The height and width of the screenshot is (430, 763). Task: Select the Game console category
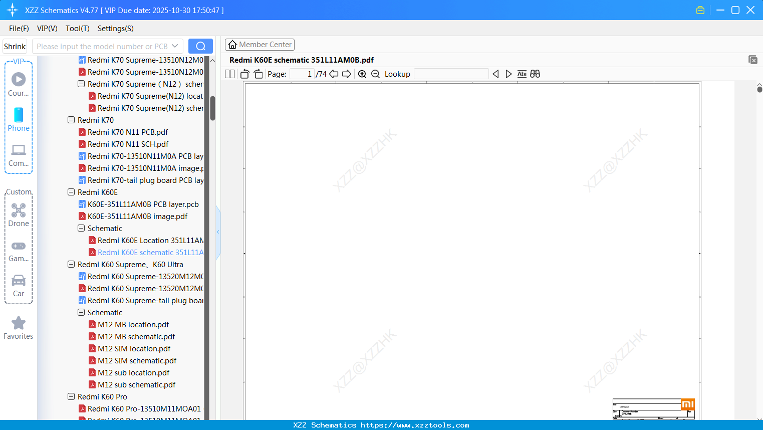tap(19, 251)
